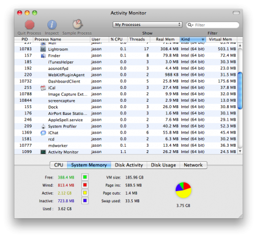Switch to the Disk Usage tab
257x238 pixels.
pyautogui.click(x=163, y=165)
